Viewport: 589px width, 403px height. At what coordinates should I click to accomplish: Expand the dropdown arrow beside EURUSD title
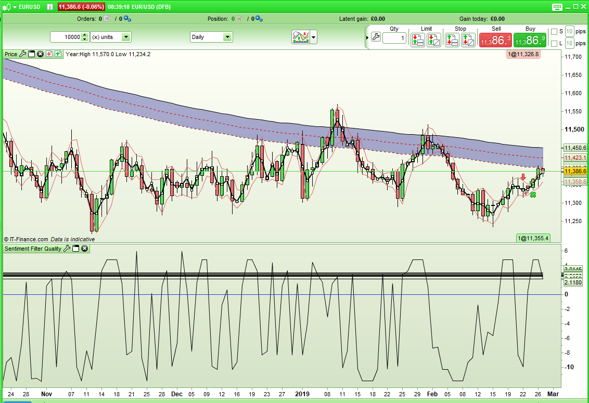pyautogui.click(x=15, y=7)
